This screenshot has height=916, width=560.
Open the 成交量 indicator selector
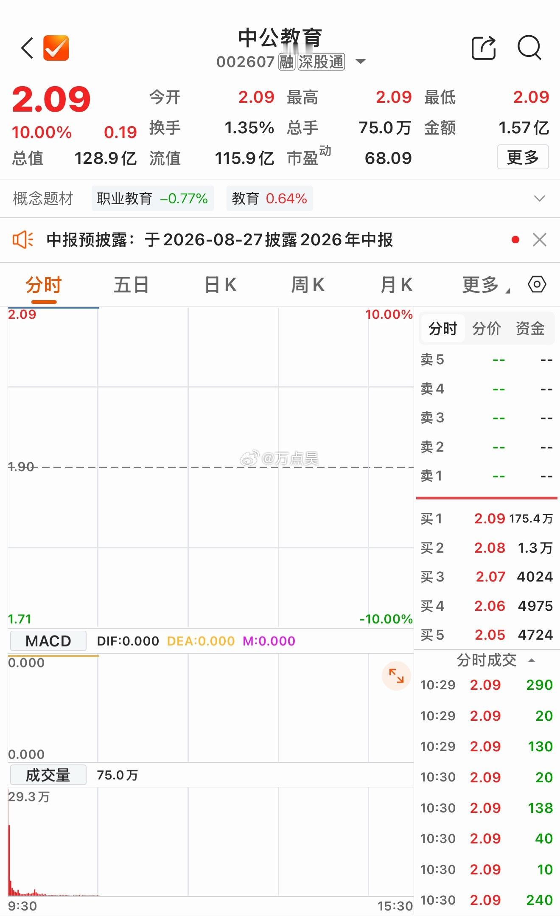click(48, 775)
